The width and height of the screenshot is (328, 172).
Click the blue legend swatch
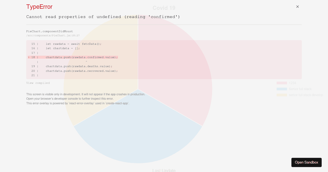tap(282, 89)
